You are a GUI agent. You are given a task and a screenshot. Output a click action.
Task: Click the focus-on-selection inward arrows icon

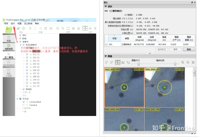73,28
